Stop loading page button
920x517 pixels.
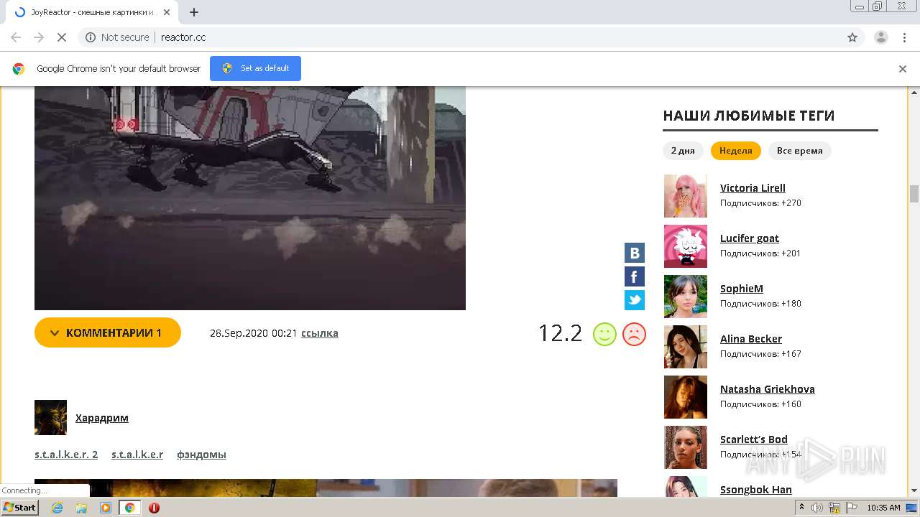62,37
